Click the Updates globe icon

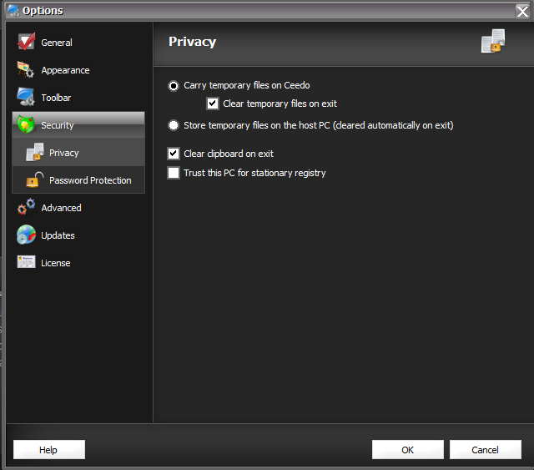26,235
